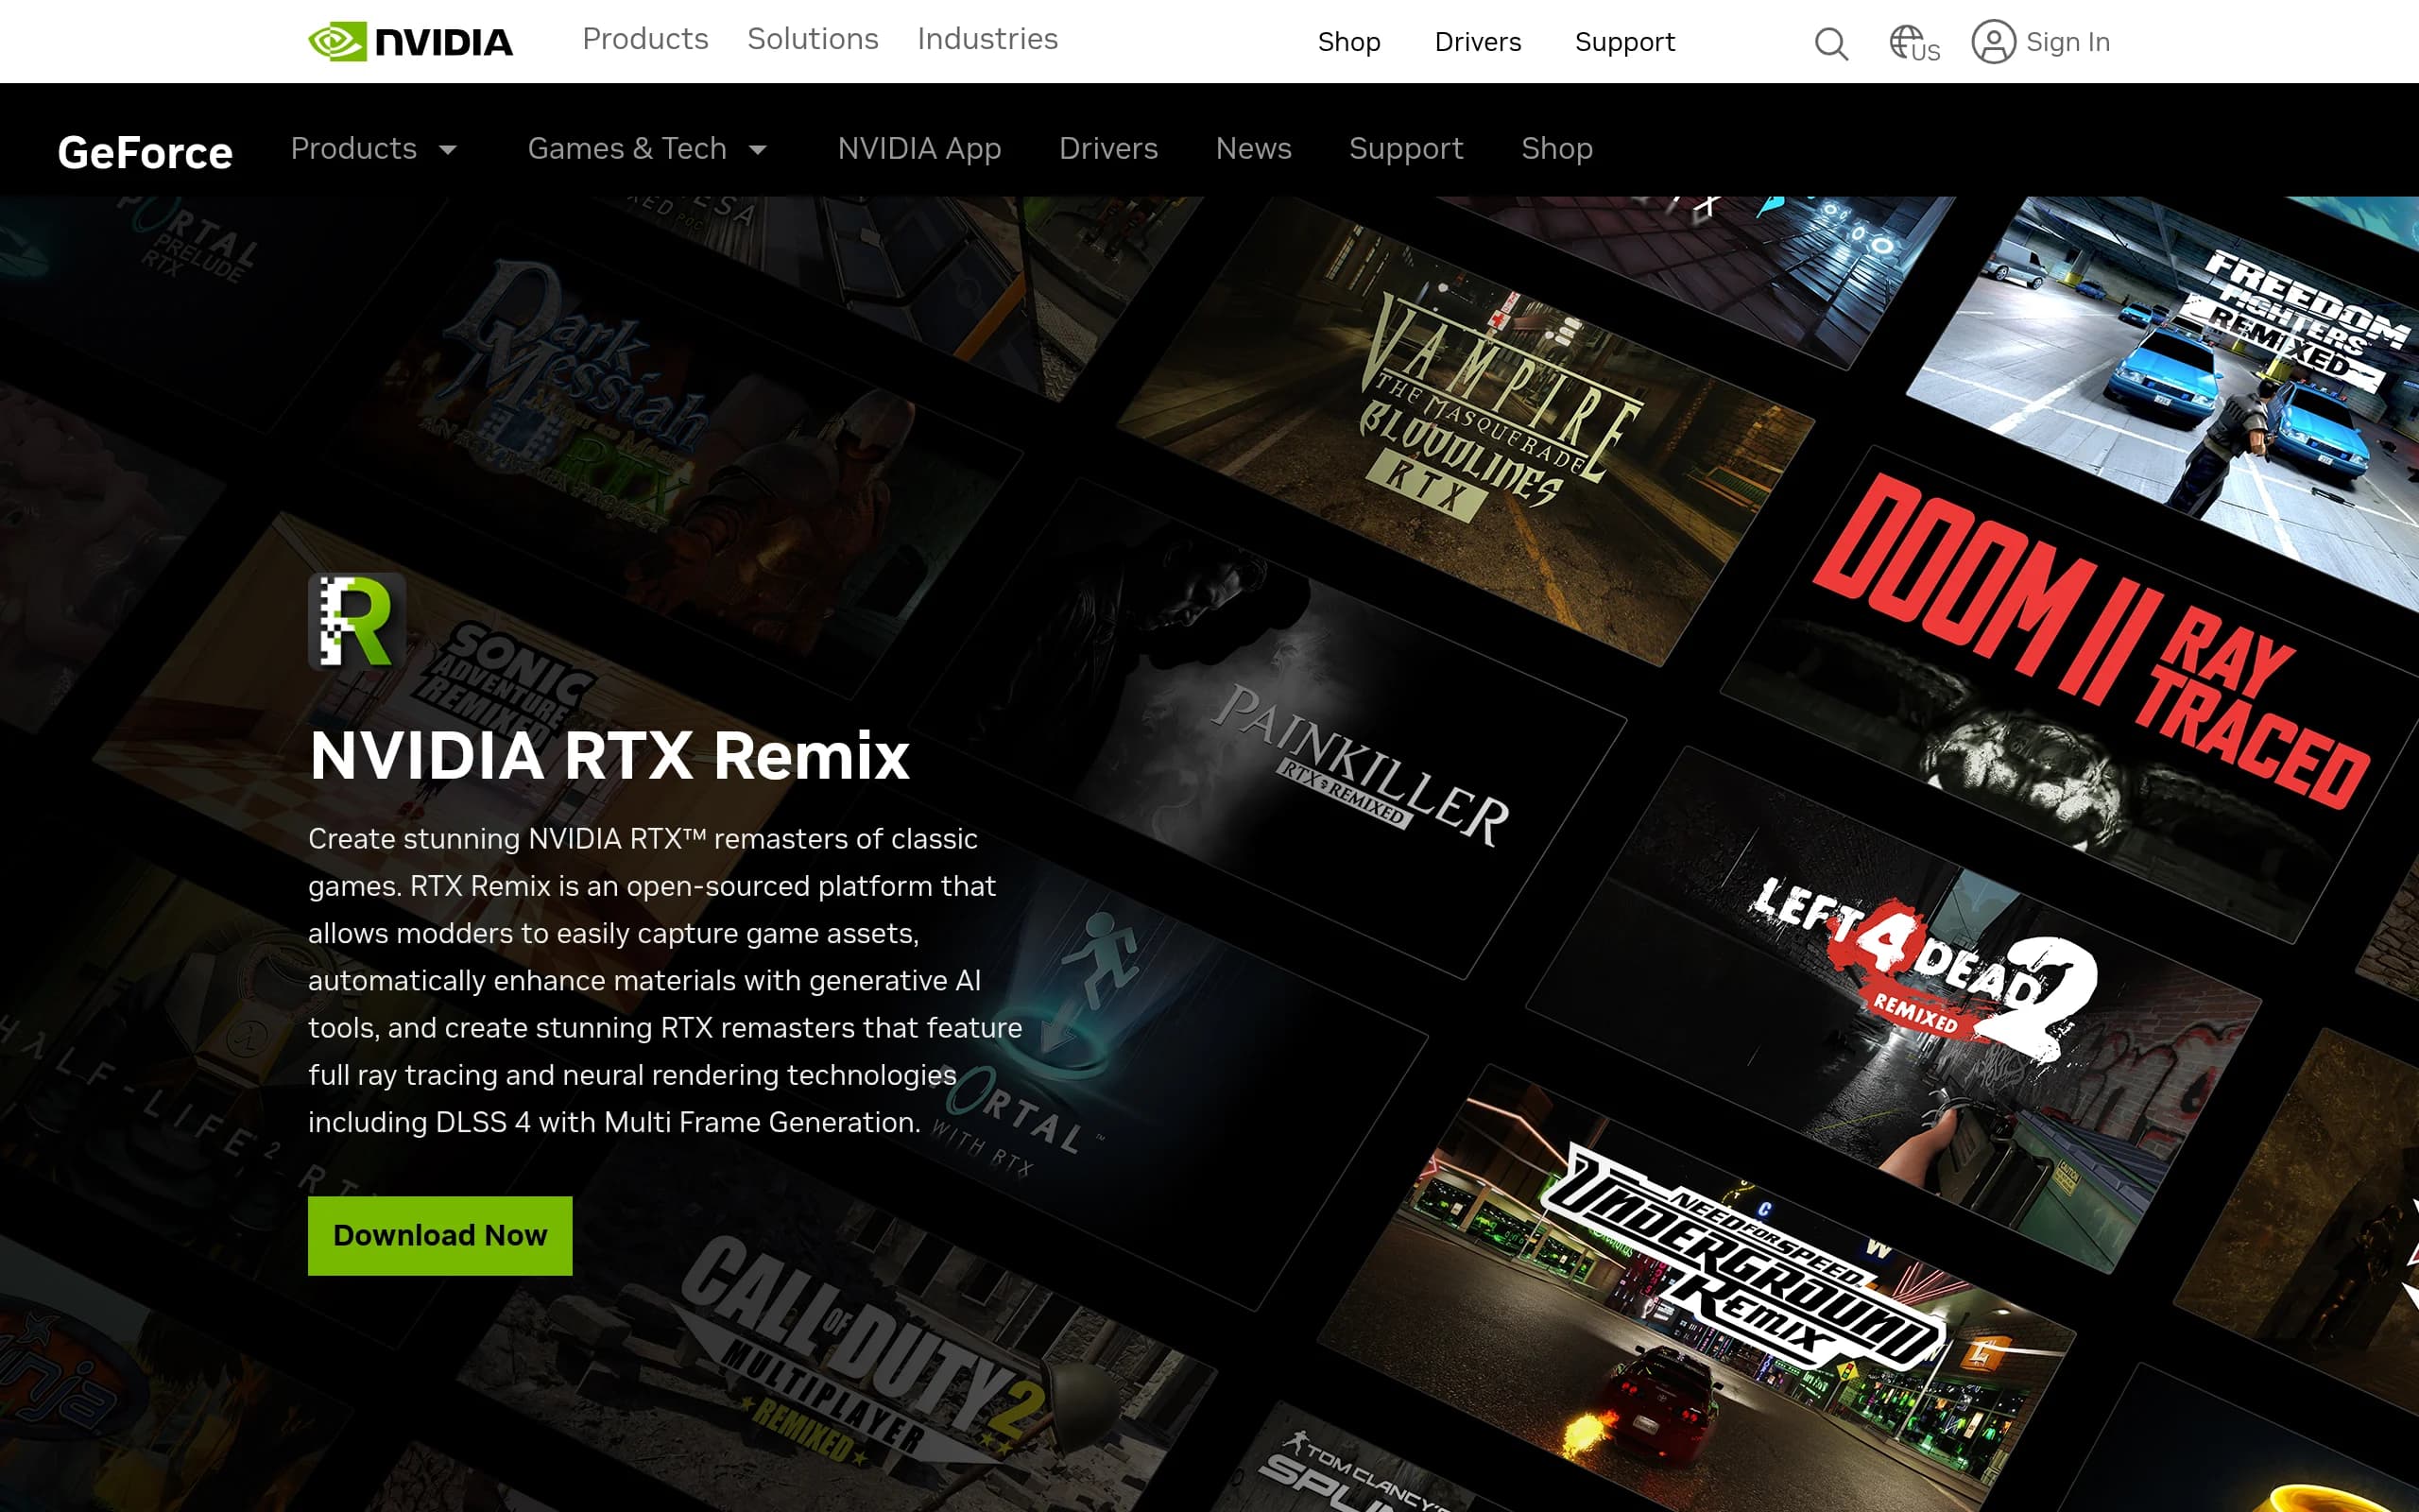Image resolution: width=2419 pixels, height=1512 pixels.
Task: Go to the GeForce home title
Action: tap(145, 152)
